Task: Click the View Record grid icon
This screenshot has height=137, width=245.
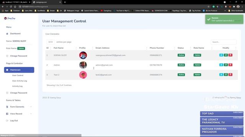Action: 7,114
